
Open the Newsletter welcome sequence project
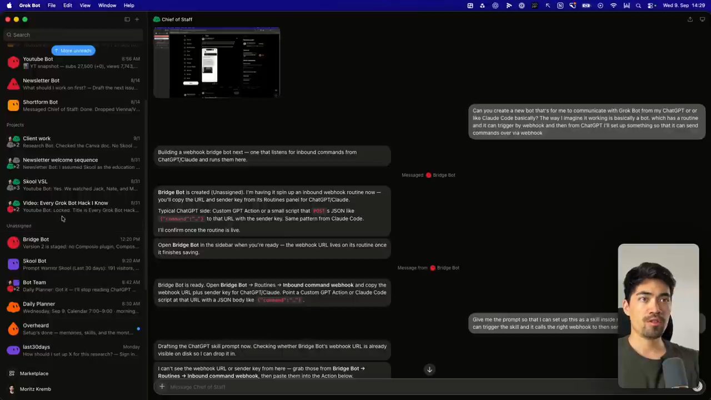[73, 163]
